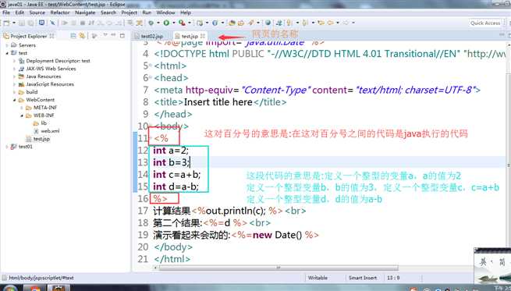The height and width of the screenshot is (291, 511).
Task: Open the File menu
Action: tap(6, 12)
